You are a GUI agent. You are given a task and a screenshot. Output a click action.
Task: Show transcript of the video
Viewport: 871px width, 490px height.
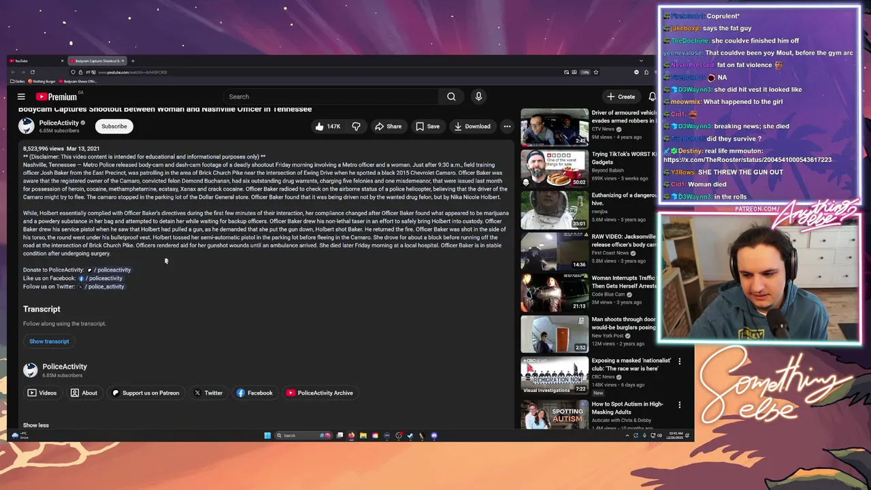tap(49, 341)
